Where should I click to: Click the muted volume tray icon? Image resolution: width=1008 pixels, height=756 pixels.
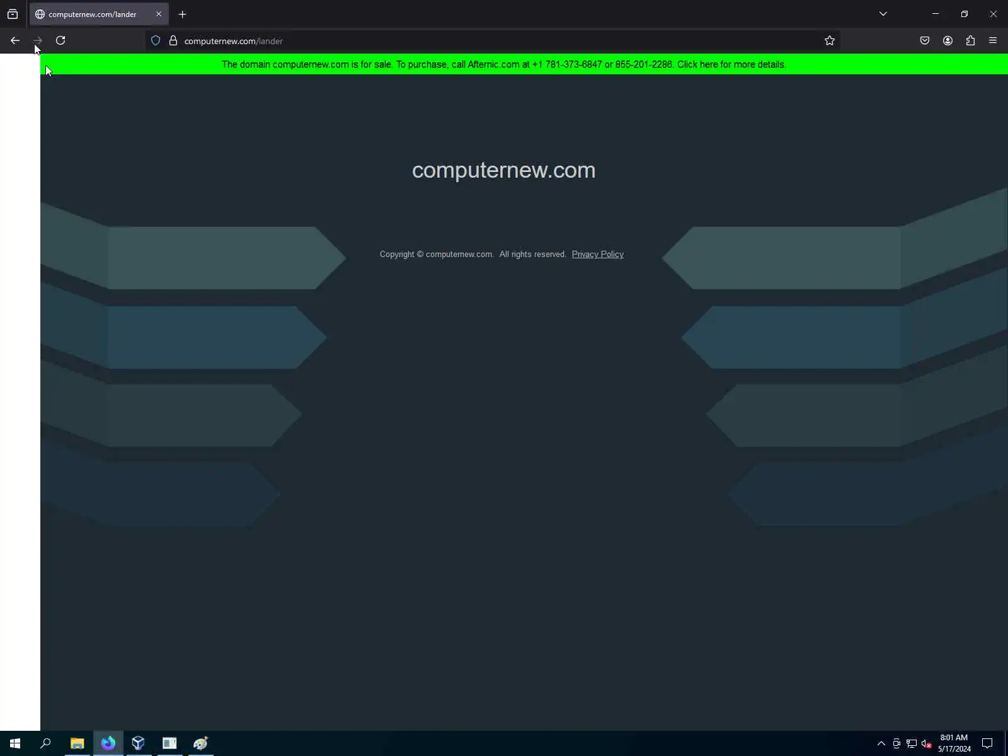pos(926,743)
